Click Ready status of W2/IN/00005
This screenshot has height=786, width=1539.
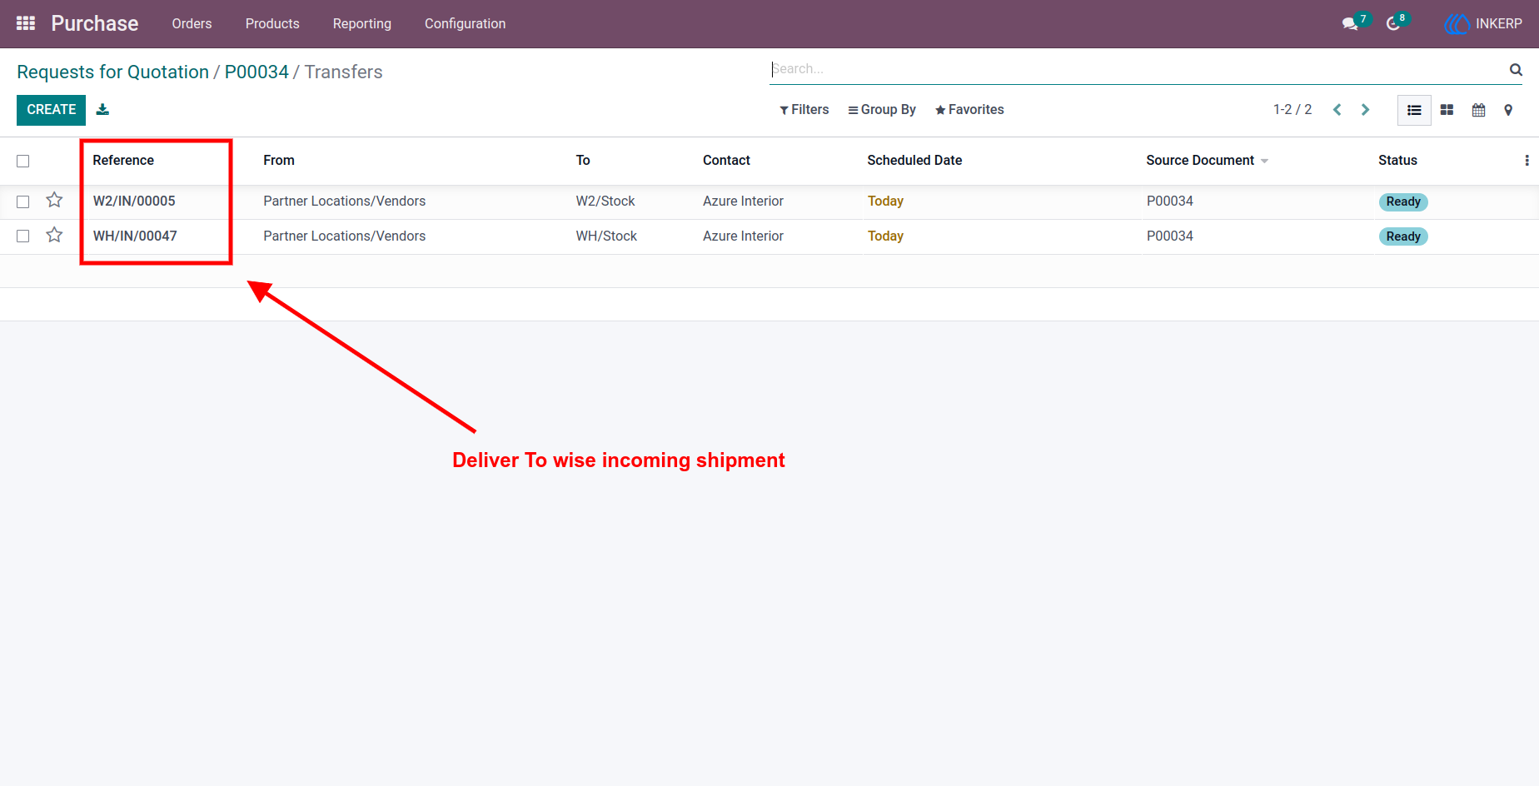[x=1403, y=201]
